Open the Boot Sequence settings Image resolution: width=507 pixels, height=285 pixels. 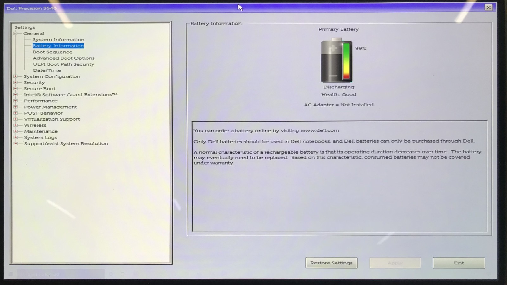tap(53, 52)
